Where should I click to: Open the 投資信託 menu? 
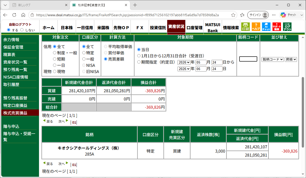click(x=158, y=28)
